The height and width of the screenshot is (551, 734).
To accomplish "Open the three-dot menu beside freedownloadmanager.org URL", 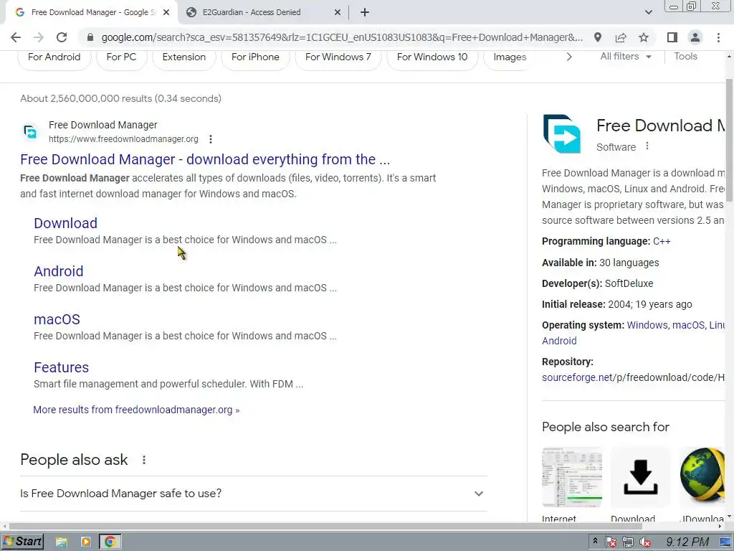I will coord(211,139).
